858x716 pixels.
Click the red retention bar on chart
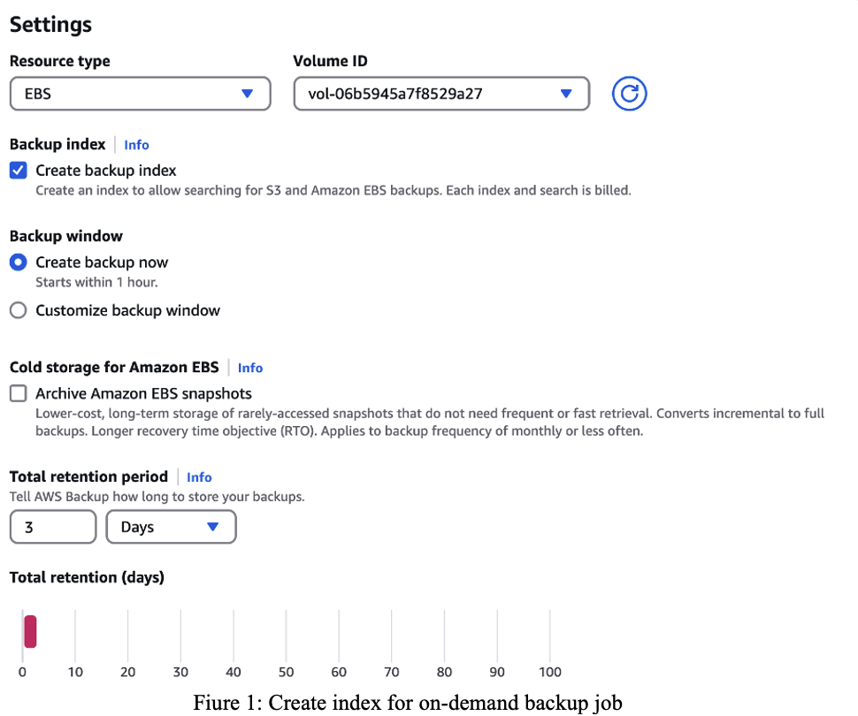click(x=30, y=632)
